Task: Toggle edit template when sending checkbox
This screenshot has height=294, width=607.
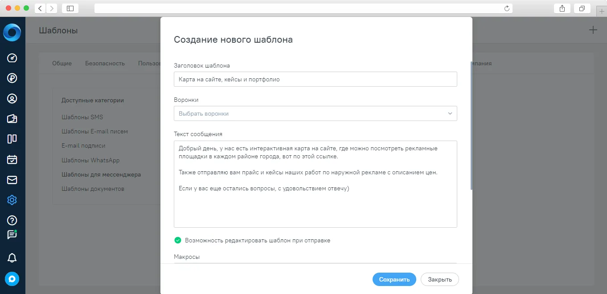Action: [x=178, y=240]
